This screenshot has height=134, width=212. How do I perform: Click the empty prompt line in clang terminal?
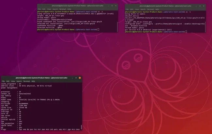(x=68, y=30)
